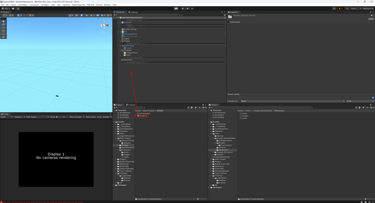Toggle hidden objects visibility in Scene view

97,15
